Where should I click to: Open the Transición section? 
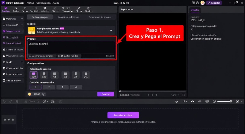(x=67, y=10)
